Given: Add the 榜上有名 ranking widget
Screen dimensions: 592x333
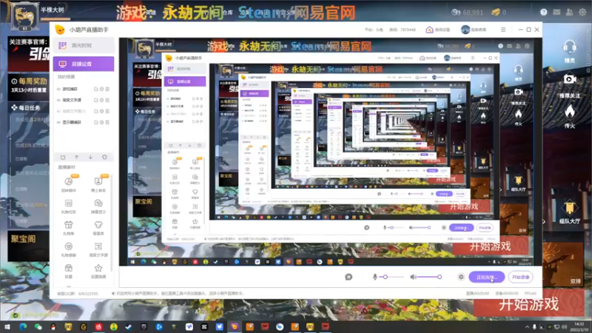Looking at the screenshot, I should click(x=98, y=184).
